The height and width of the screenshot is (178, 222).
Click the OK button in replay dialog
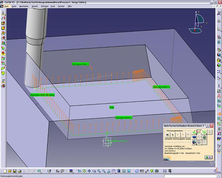click(x=209, y=157)
